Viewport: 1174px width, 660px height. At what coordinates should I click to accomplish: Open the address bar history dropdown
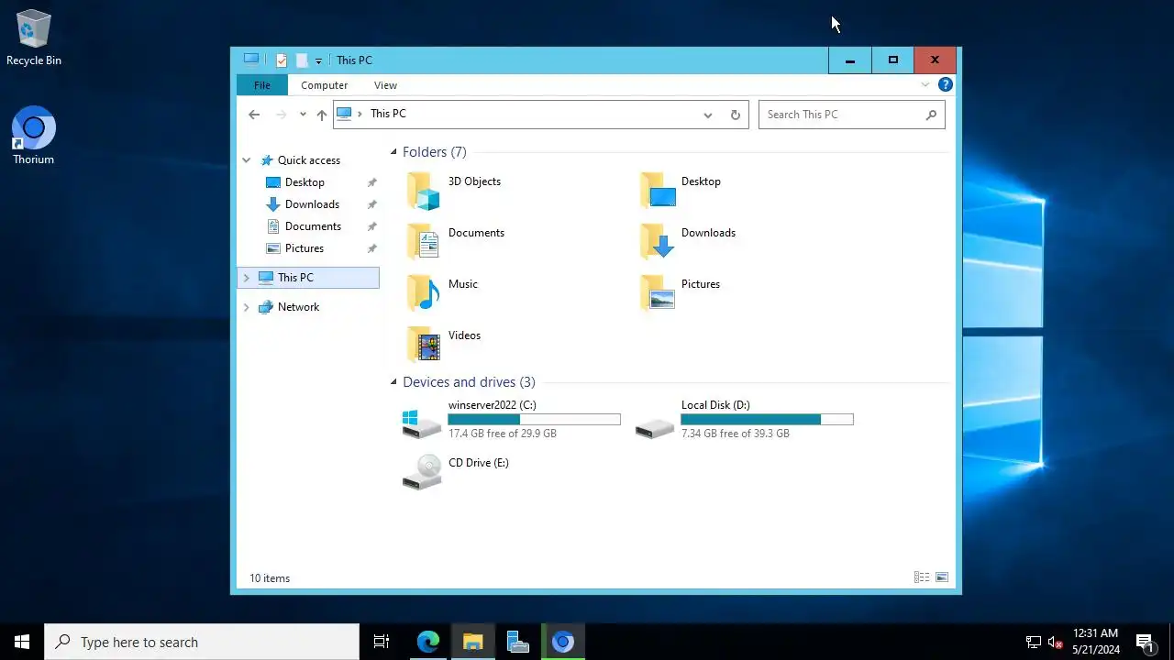(707, 115)
